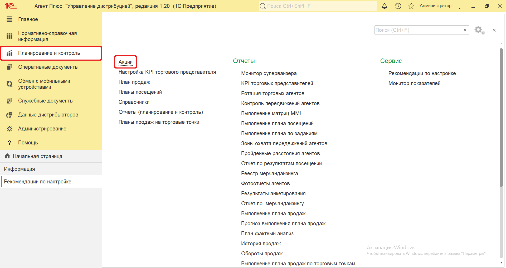Open Рекомендации по настройке in Сервис
The width and height of the screenshot is (506, 268).
coord(422,73)
